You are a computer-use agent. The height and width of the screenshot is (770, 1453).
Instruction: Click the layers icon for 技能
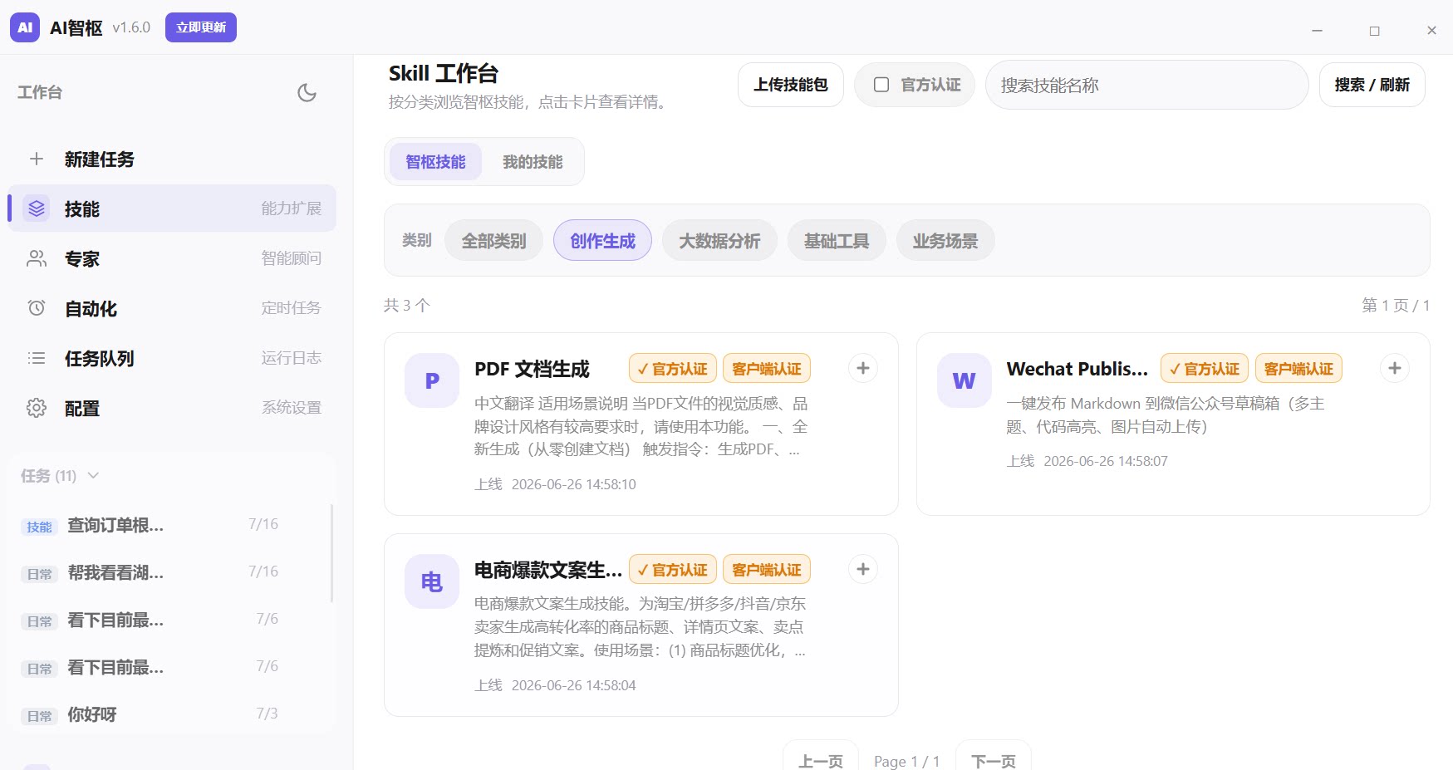pyautogui.click(x=37, y=208)
